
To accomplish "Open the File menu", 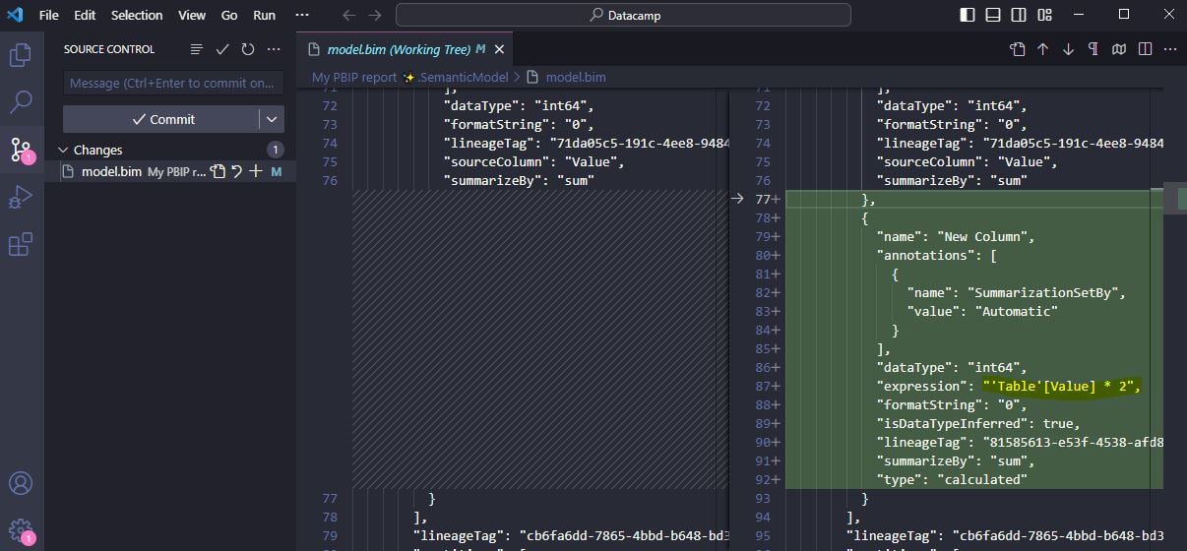I will click(49, 15).
